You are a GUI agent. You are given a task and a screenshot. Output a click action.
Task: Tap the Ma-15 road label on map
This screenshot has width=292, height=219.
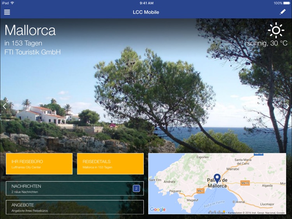[x=245, y=183]
